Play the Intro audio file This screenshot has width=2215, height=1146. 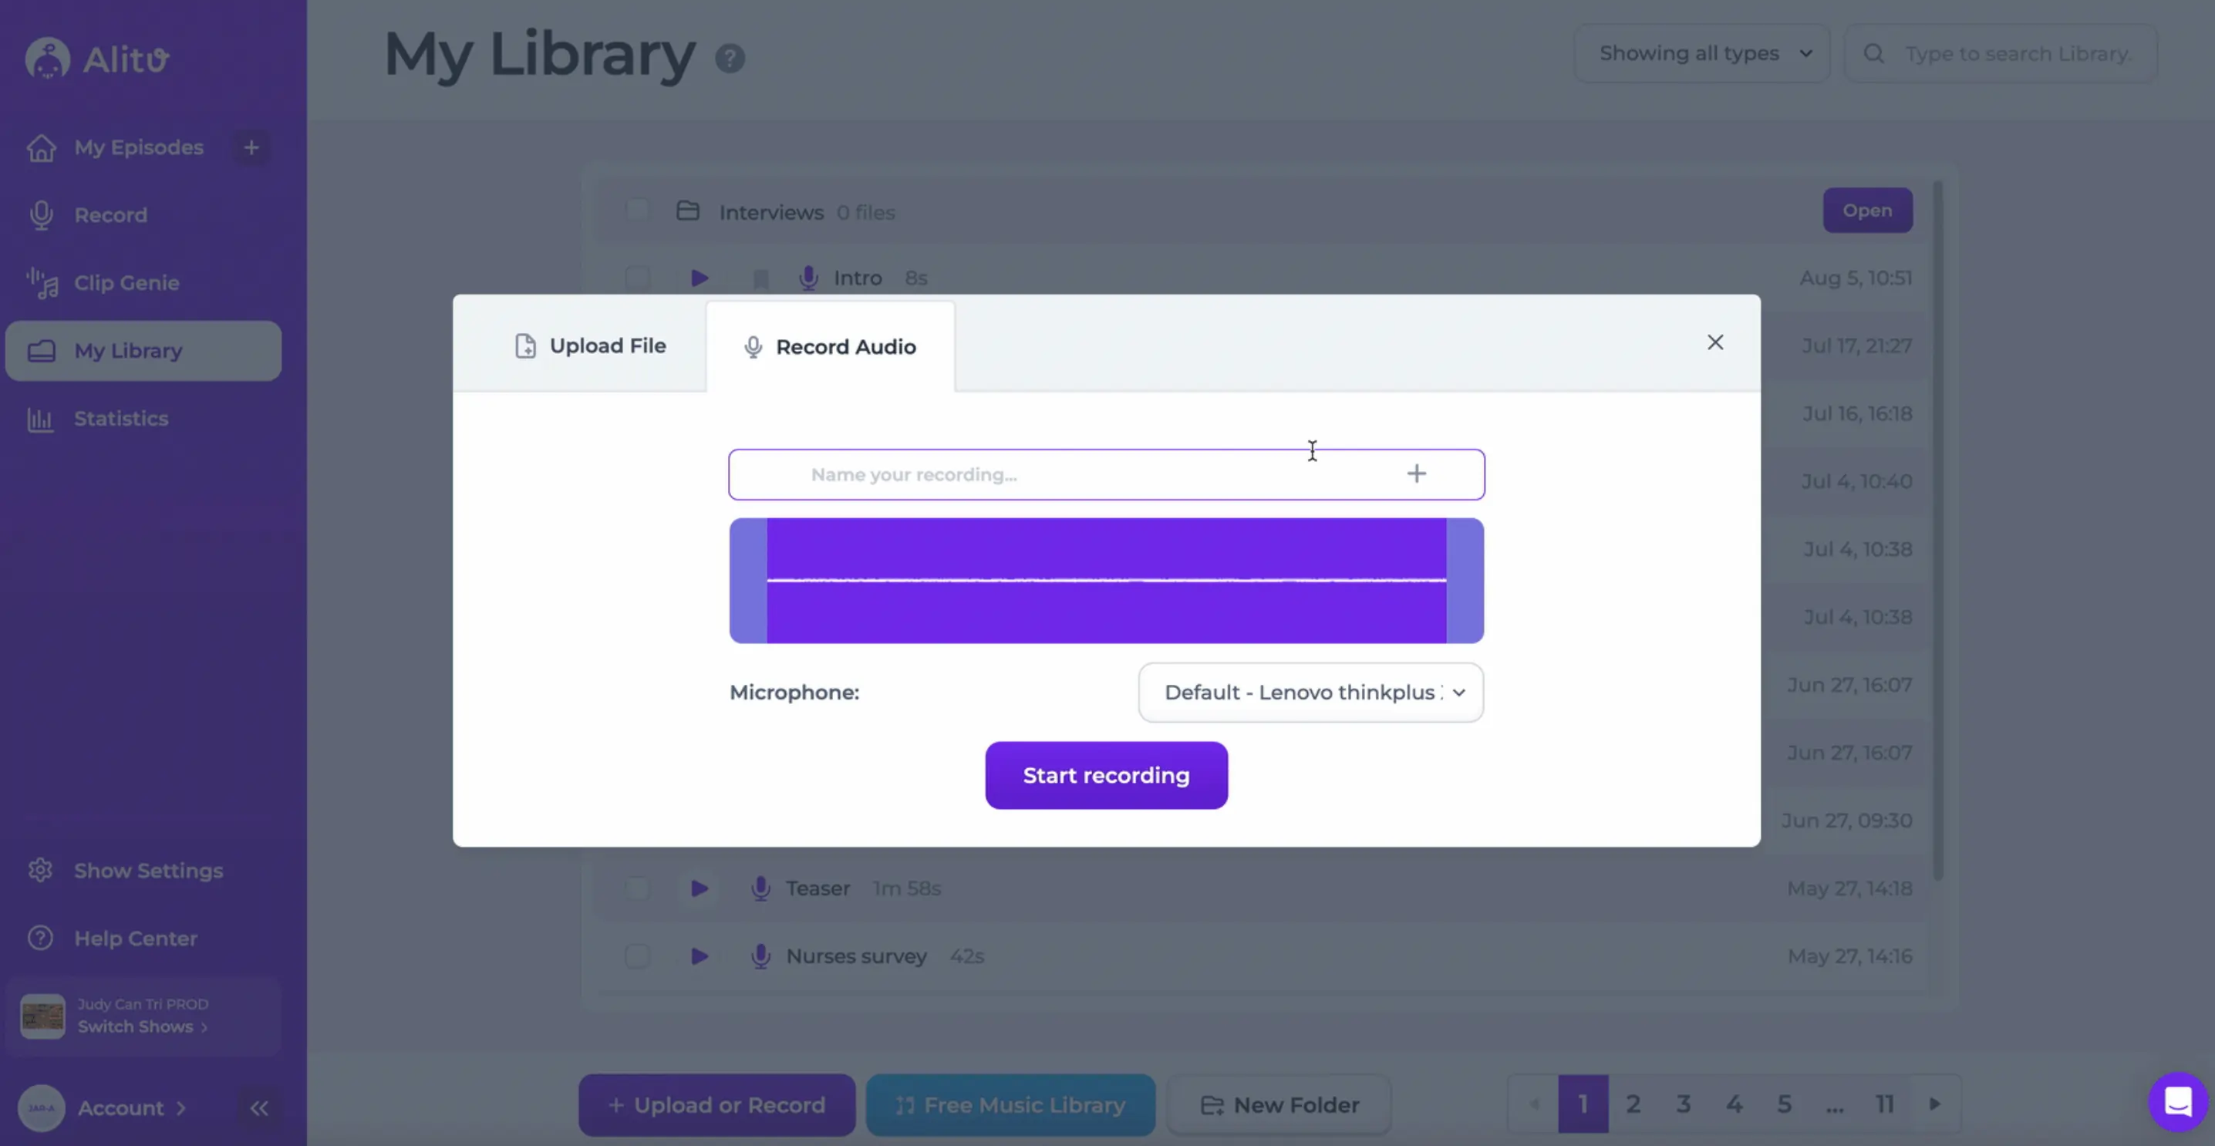tap(699, 278)
